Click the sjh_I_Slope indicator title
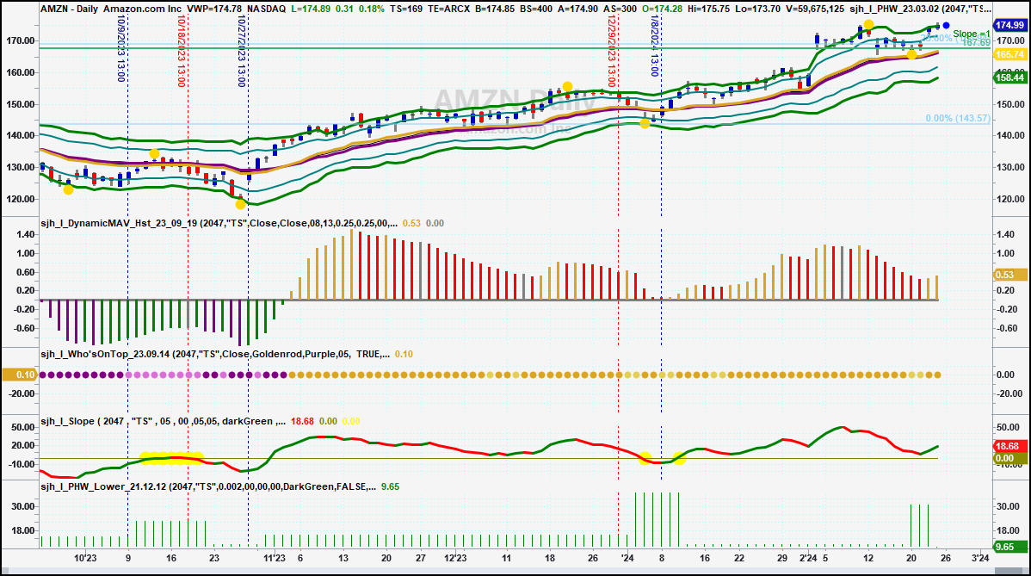 pos(163,421)
